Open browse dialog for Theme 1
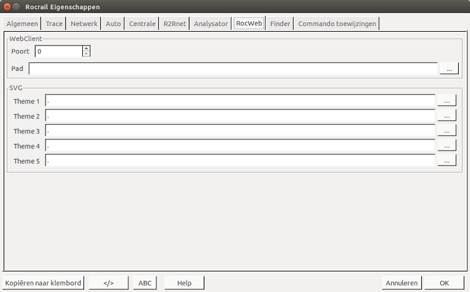 [x=446, y=101]
